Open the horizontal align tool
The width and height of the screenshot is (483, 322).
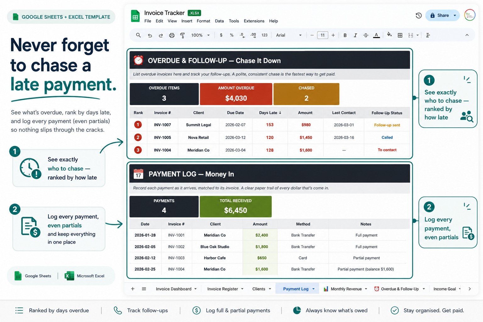[x=428, y=35]
